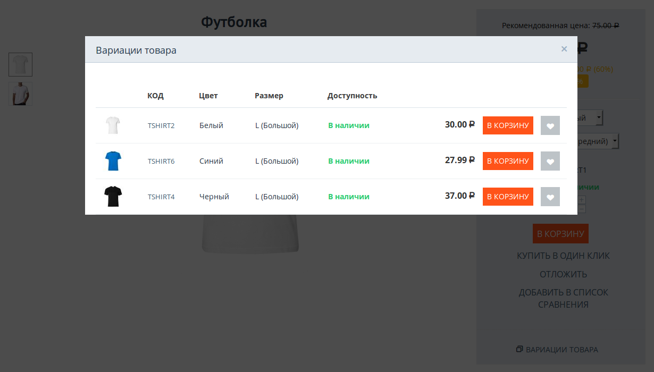Image resolution: width=654 pixels, height=372 pixels.
Task: Click white t-shirt thumbnail in variations table
Action: (113, 125)
